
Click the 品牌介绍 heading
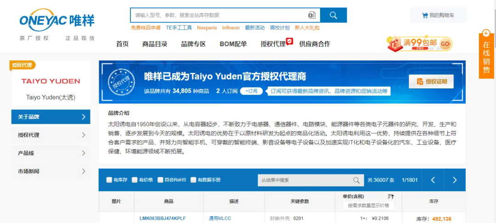[118, 113]
